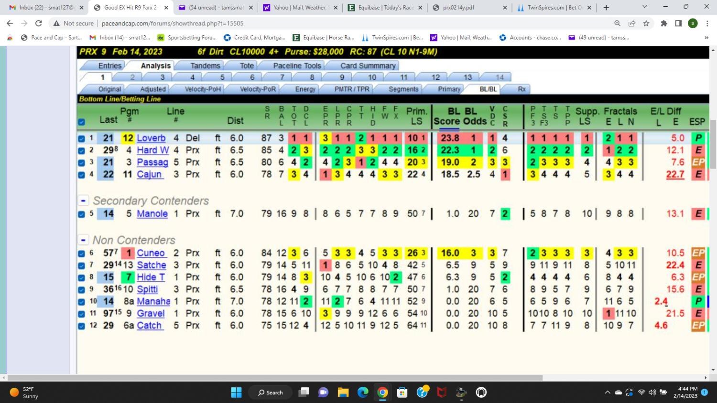Viewport: 717px width, 403px height.
Task: Click the share page icon
Action: click(x=632, y=23)
